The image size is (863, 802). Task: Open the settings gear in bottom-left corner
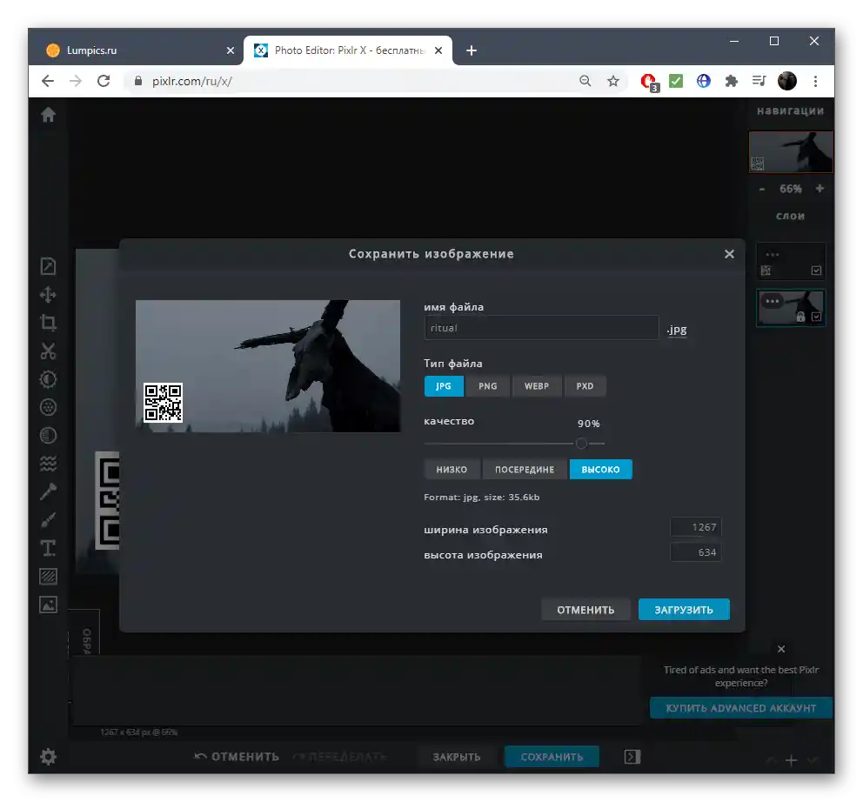point(48,757)
